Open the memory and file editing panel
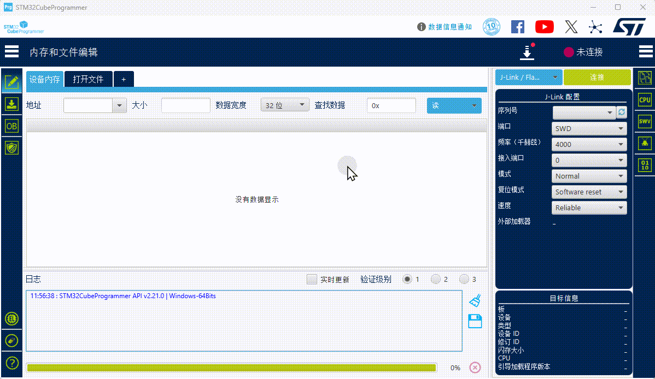The height and width of the screenshot is (379, 655). coord(12,82)
